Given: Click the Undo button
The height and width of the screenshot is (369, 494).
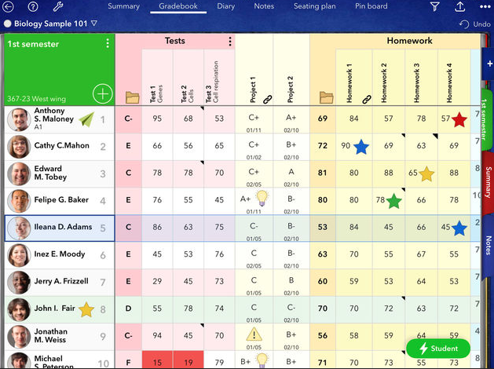Looking at the screenshot, I should click(x=474, y=24).
